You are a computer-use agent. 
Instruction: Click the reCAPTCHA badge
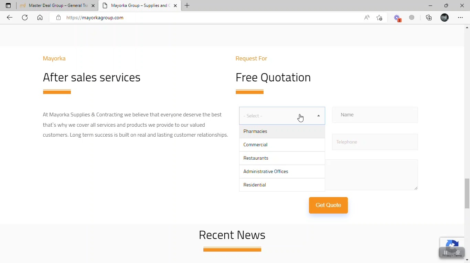click(452, 248)
